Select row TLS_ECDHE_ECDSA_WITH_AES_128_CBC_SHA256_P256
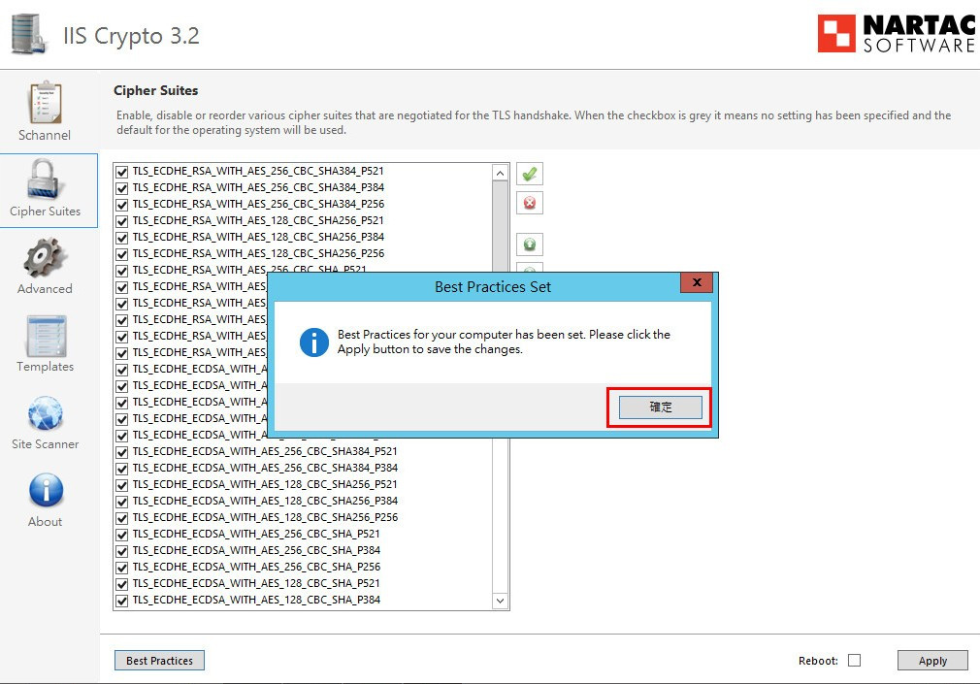980x684 pixels. (x=265, y=517)
